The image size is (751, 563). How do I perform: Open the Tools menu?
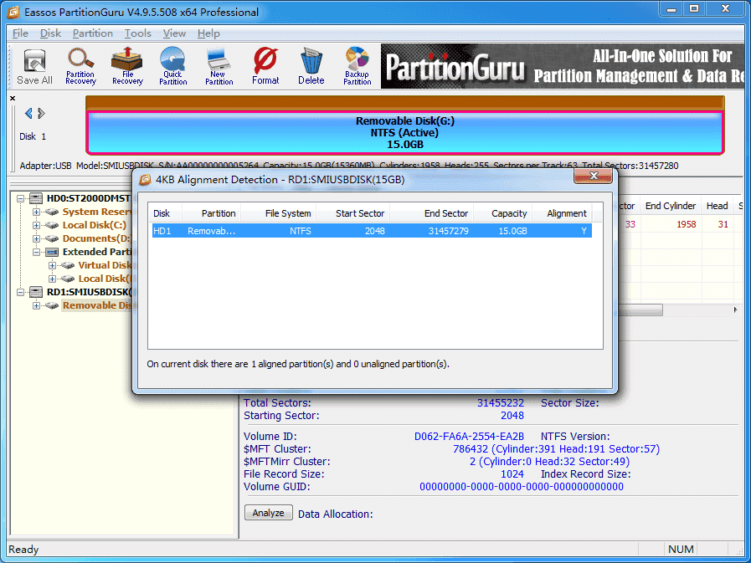[138, 33]
